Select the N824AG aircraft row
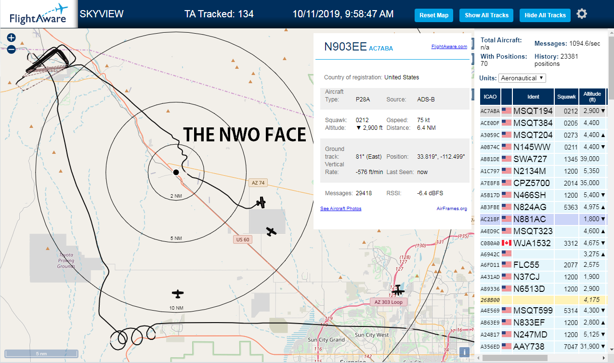 [543, 207]
